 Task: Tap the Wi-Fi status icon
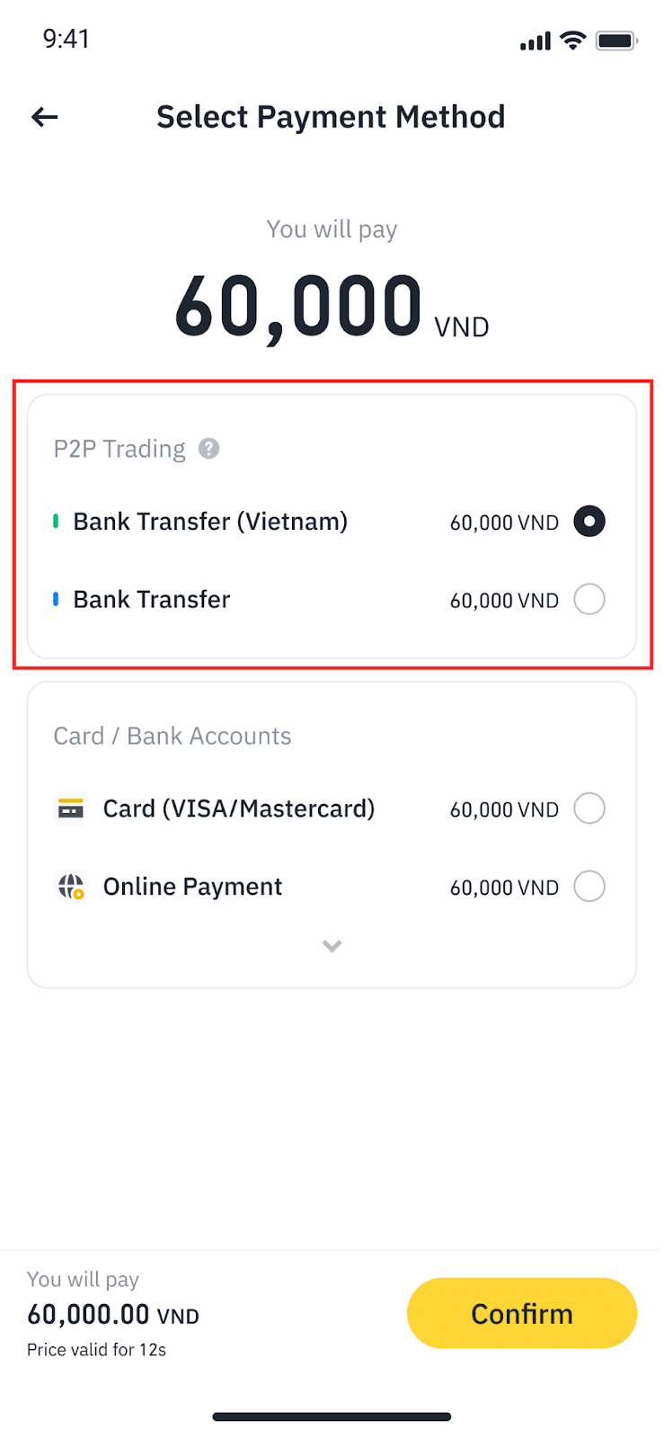coord(572,40)
